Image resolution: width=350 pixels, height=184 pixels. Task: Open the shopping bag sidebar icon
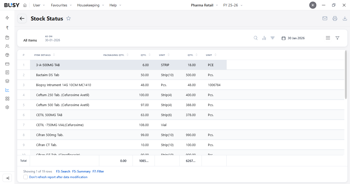[7, 38]
